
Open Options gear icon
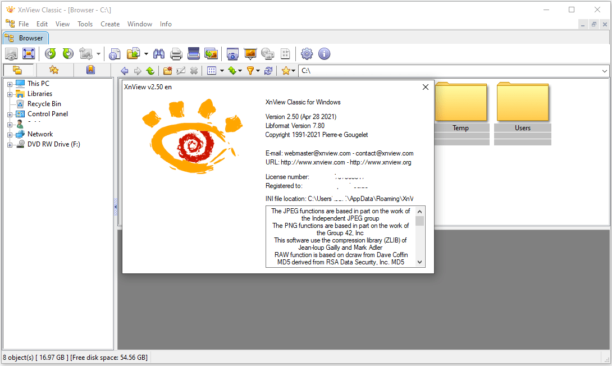pos(307,54)
